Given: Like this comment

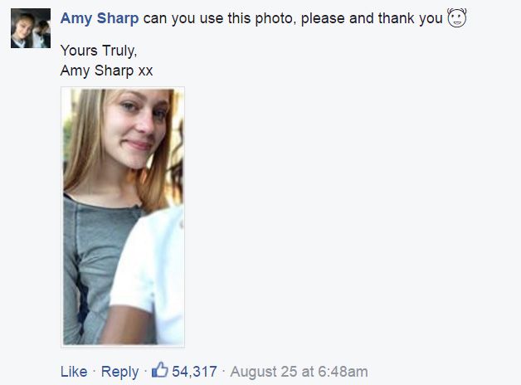Looking at the screenshot, I should click(74, 372).
